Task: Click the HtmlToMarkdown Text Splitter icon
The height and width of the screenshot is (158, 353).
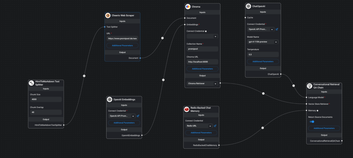Action: (31, 83)
